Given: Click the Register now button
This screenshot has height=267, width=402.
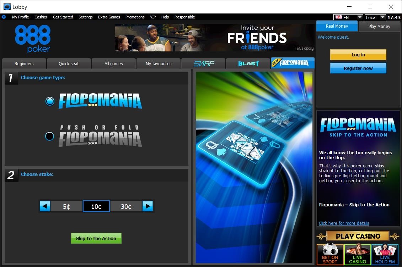Looking at the screenshot, I should (358, 68).
